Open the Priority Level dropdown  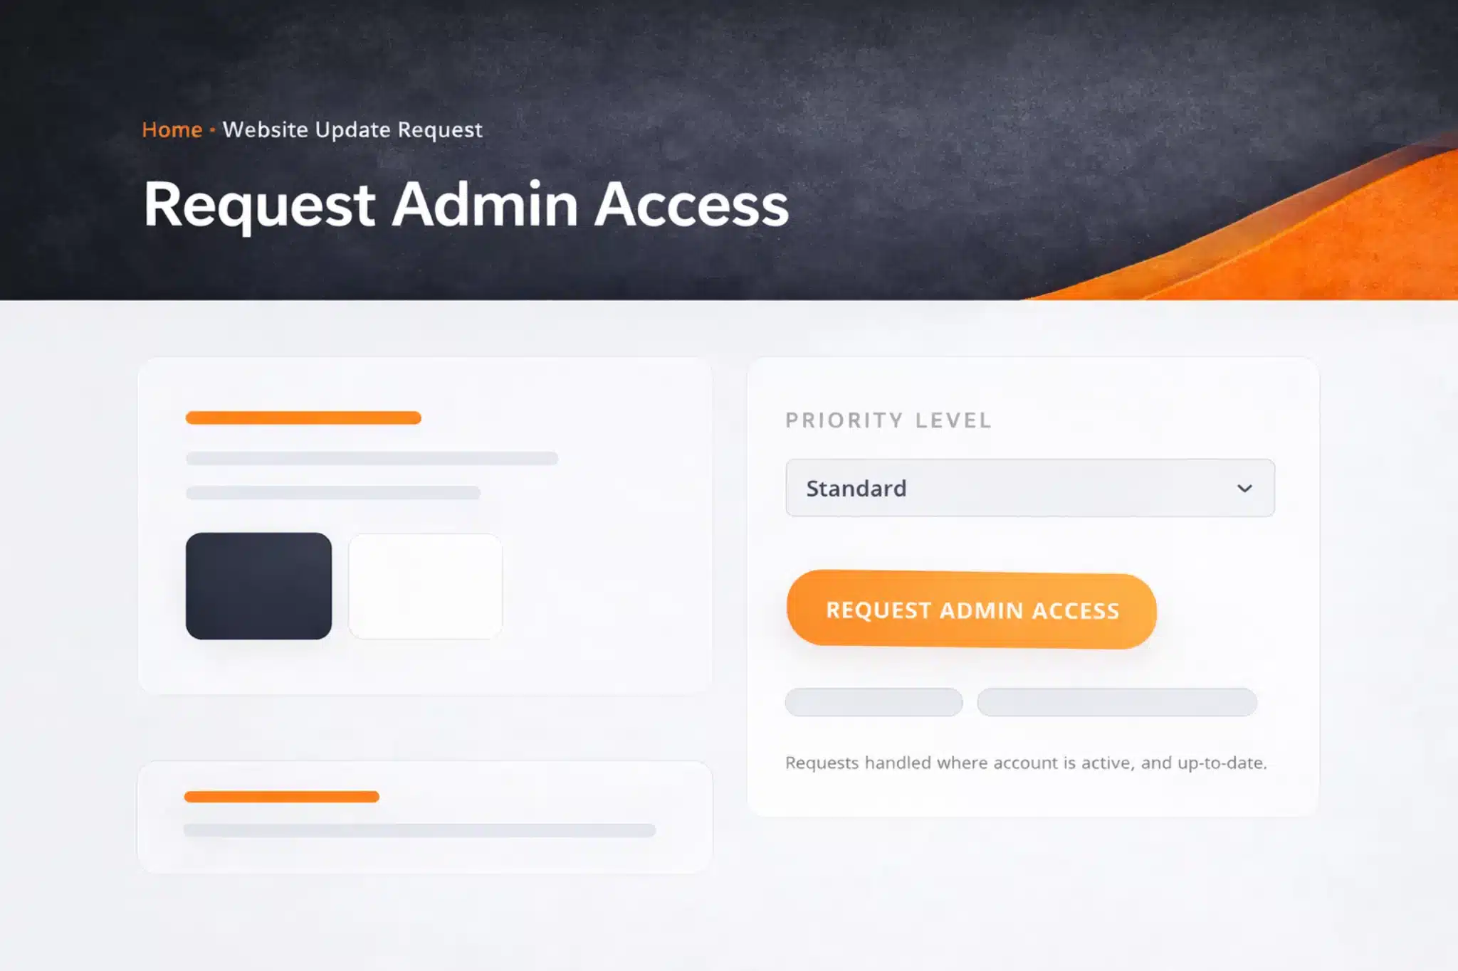tap(1029, 488)
